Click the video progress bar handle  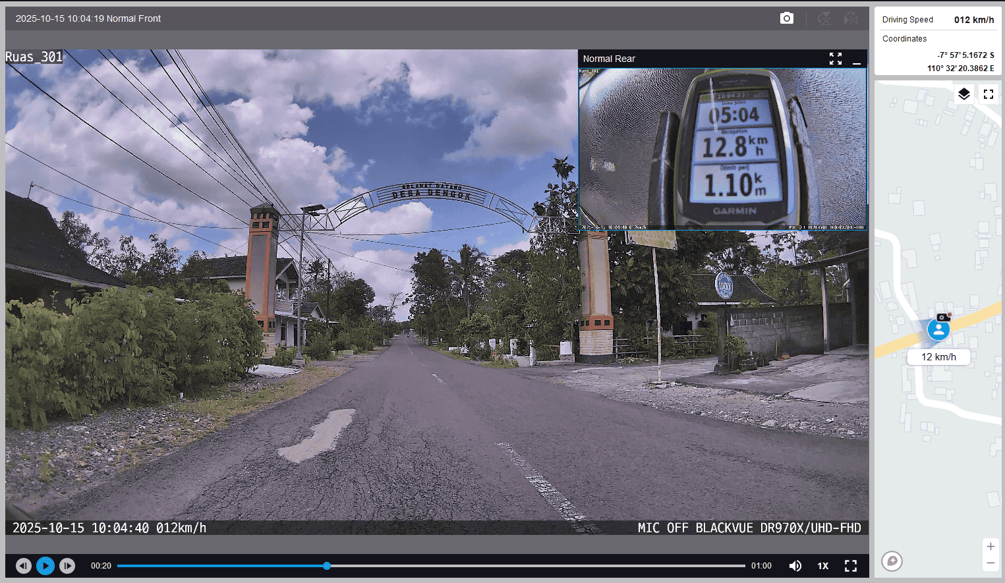point(327,566)
